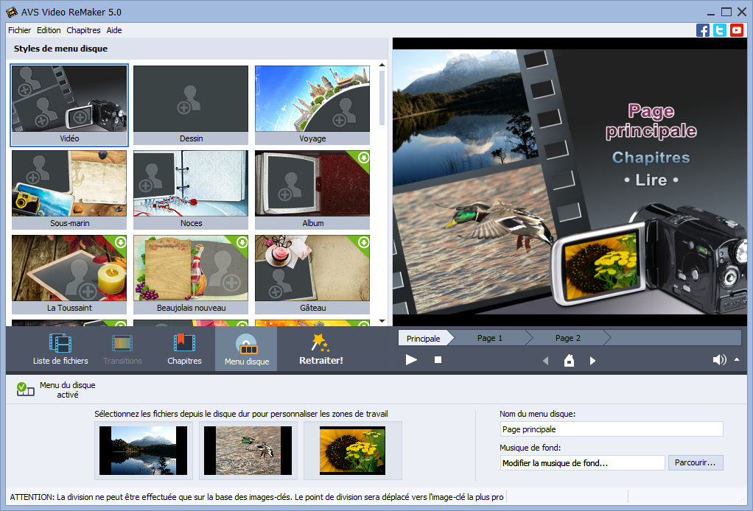Expand the volume level arrow
The image size is (753, 511).
737,359
